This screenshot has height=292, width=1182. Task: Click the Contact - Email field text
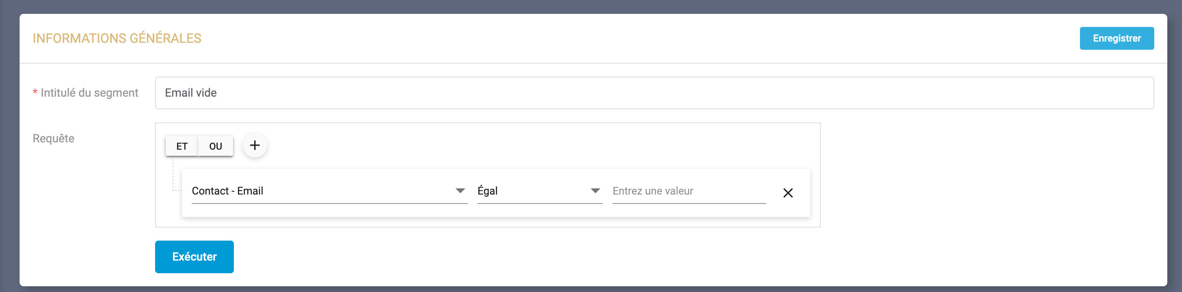pyautogui.click(x=228, y=191)
